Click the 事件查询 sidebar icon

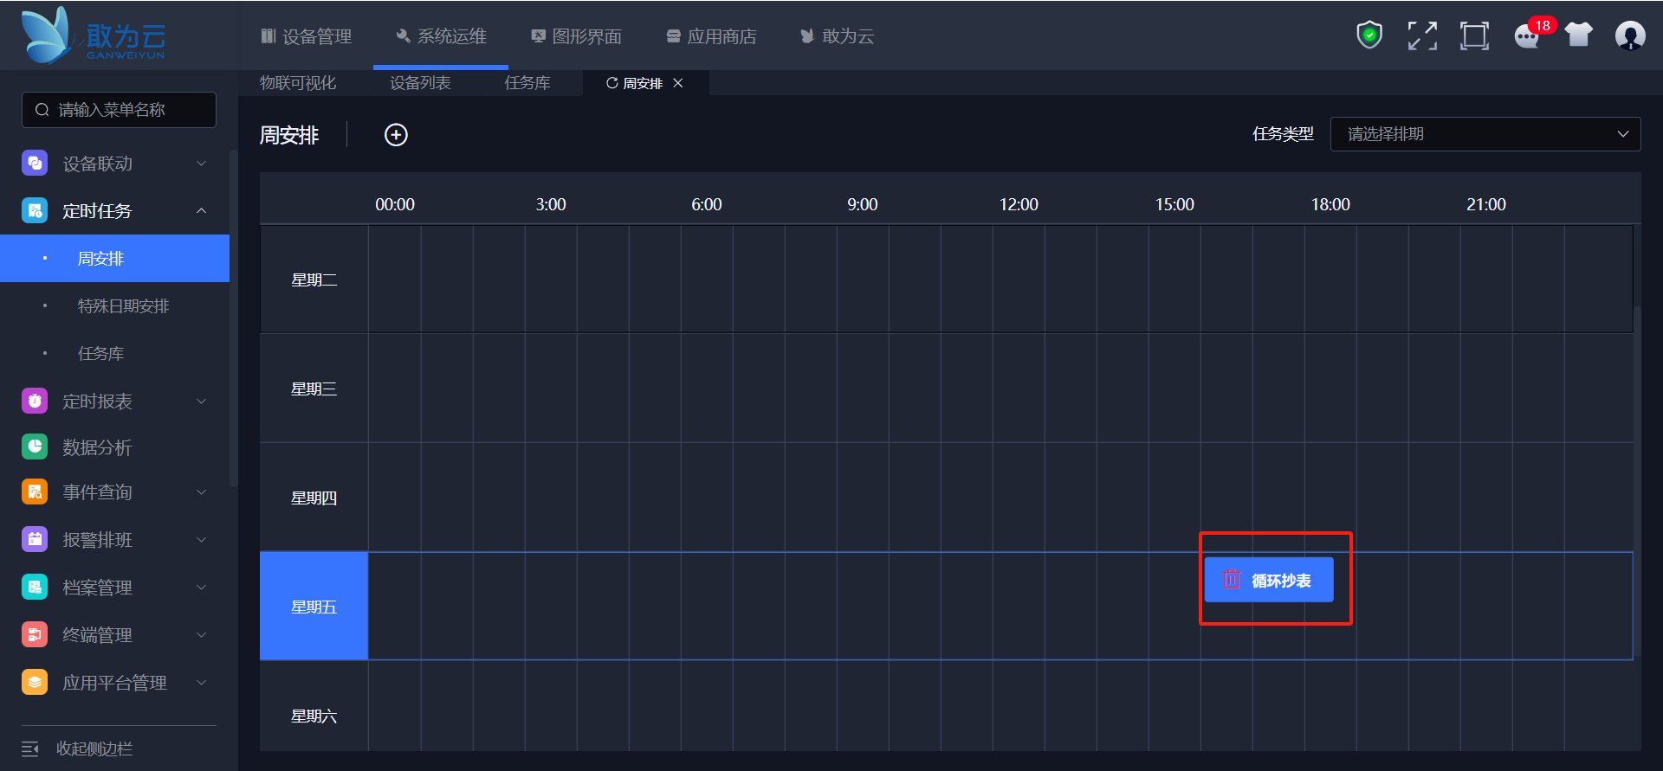[x=35, y=492]
